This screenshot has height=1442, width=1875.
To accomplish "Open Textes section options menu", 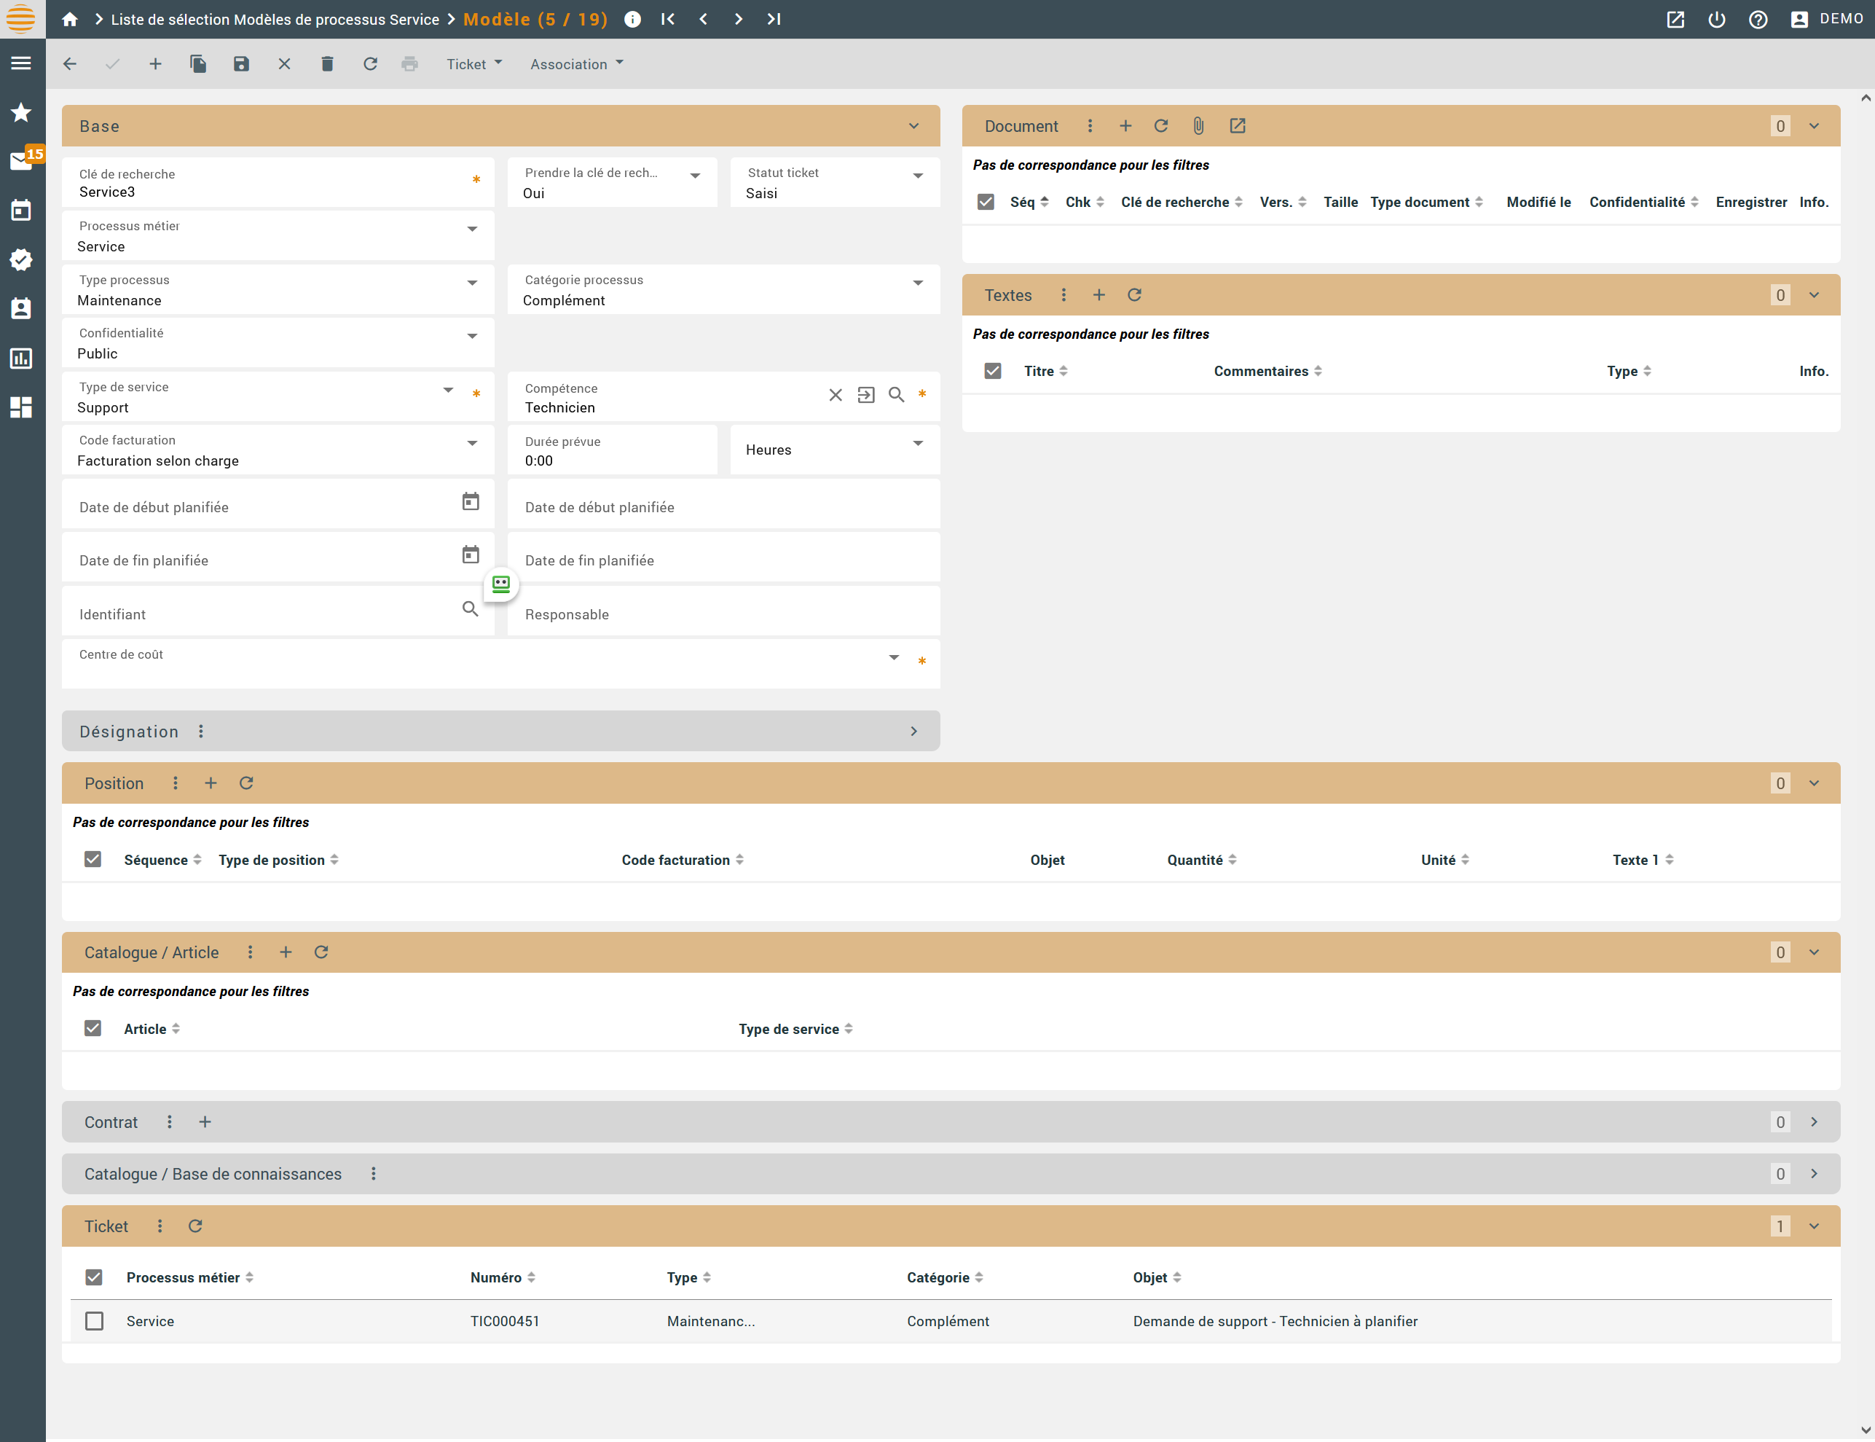I will click(1064, 295).
